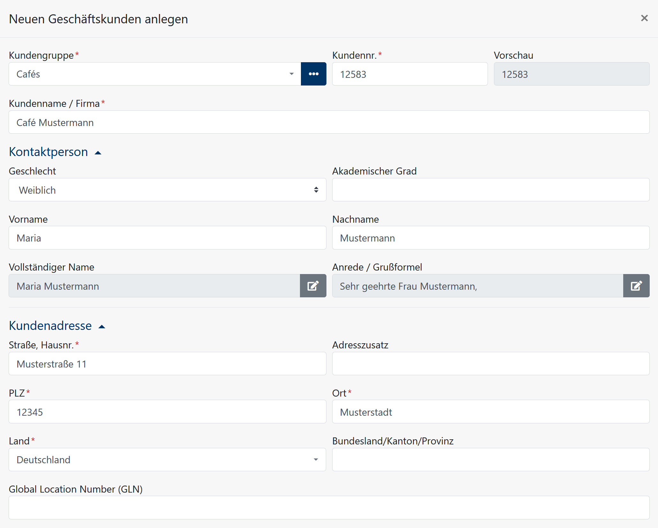Click the Anrede / Grußformel text field

coord(478,286)
